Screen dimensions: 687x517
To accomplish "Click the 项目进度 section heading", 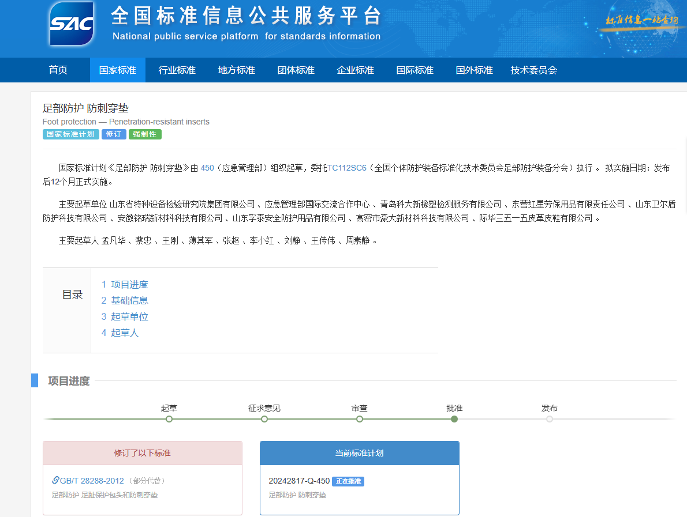I will point(69,381).
